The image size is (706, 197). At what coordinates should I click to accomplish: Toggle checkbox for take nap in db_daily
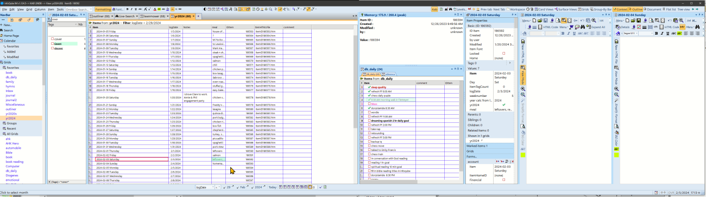coord(369,129)
